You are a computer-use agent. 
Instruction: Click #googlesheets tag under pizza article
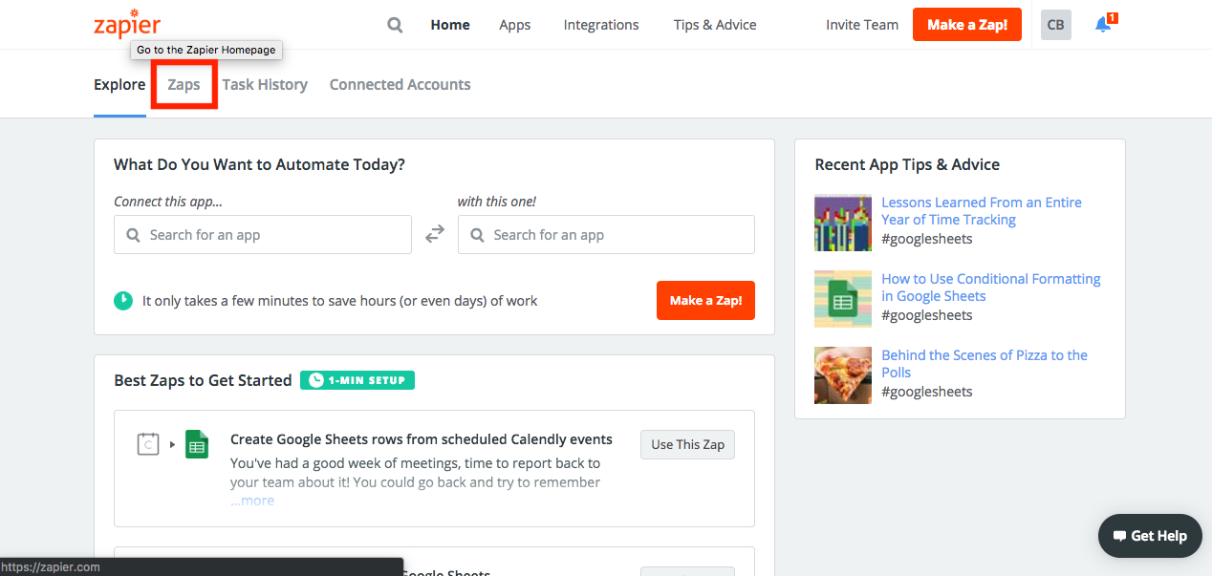coord(927,392)
